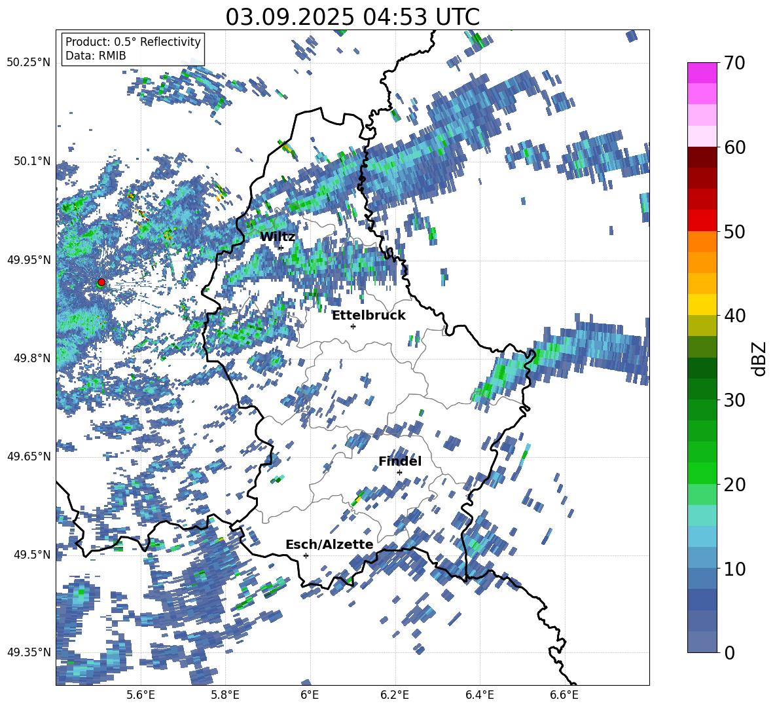Click the 10 dBZ colorbar tick label
The height and width of the screenshot is (708, 775).
coord(734,569)
